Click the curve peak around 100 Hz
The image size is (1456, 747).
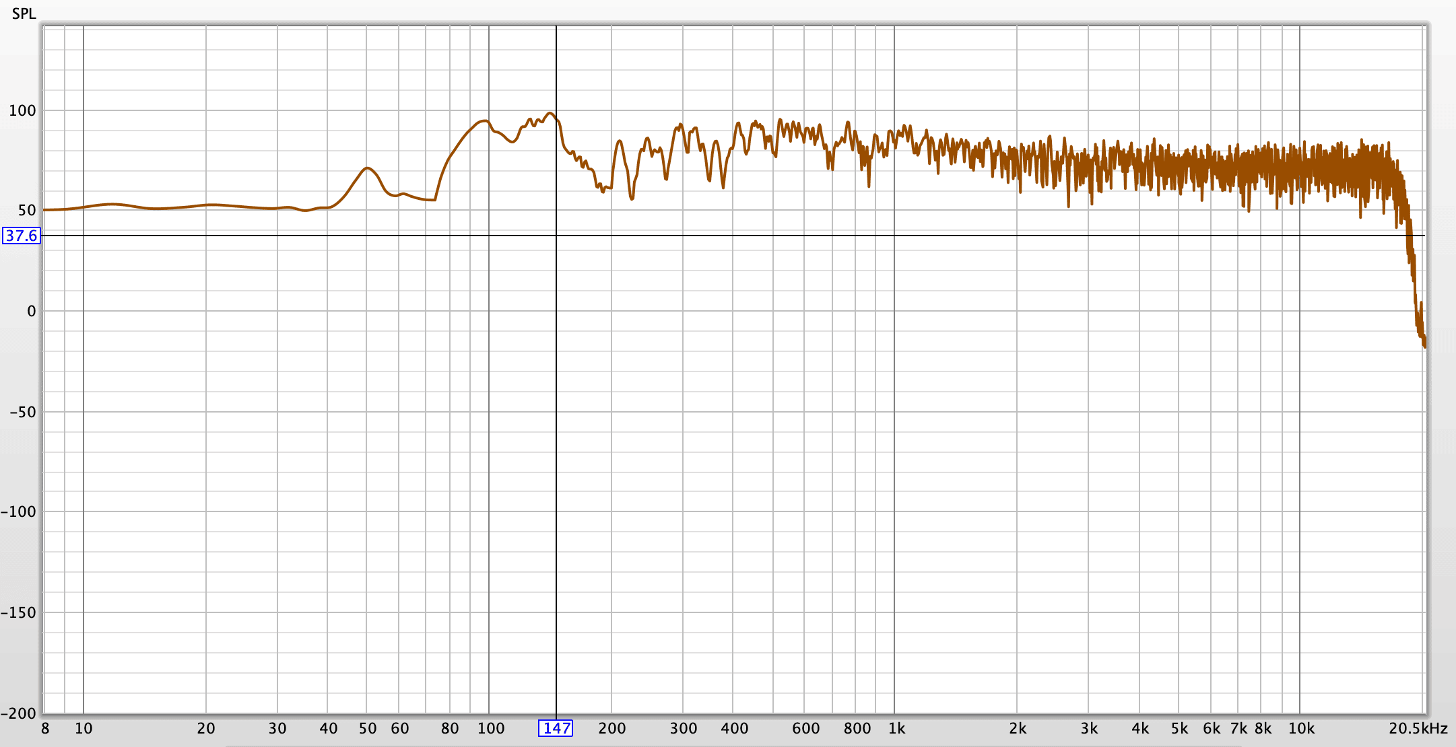tap(484, 121)
